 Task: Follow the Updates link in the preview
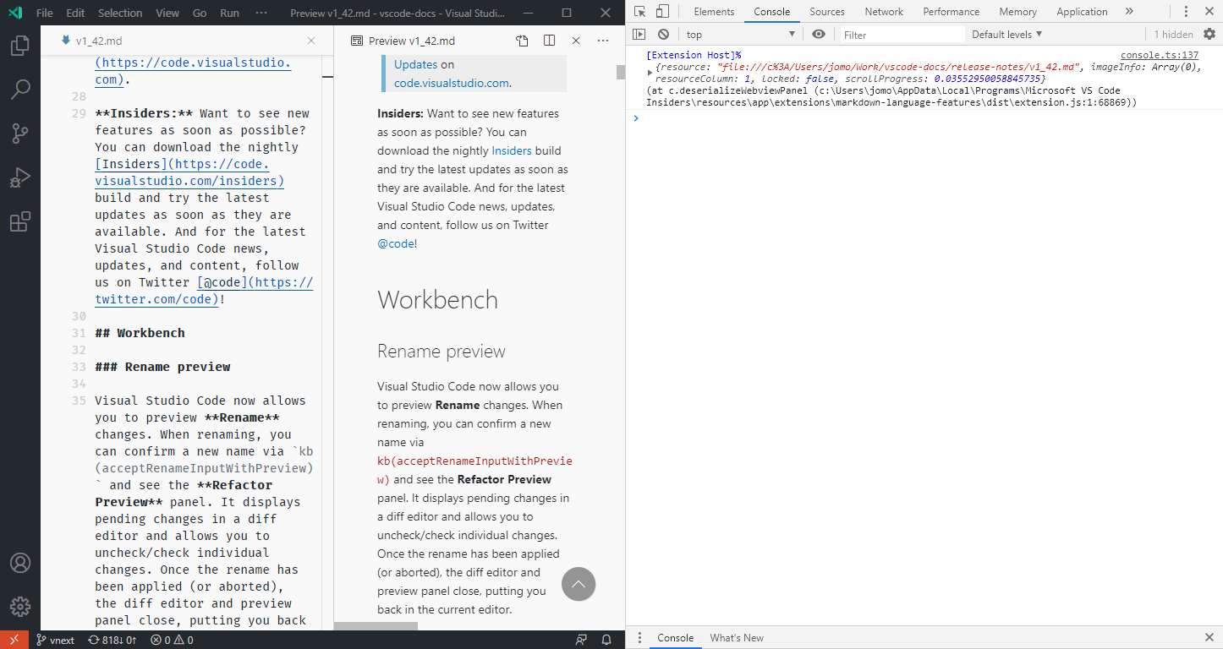(416, 64)
